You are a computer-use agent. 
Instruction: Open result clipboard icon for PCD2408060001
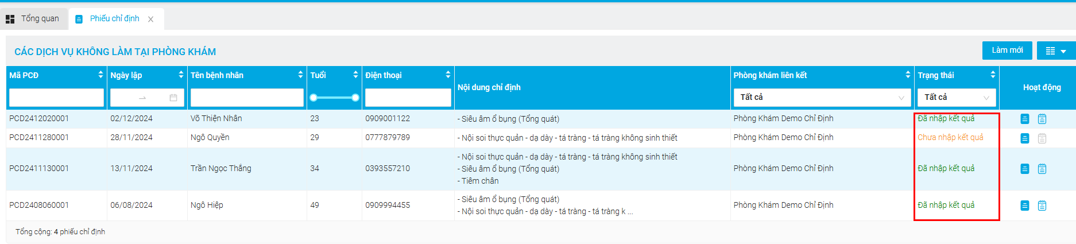click(x=1042, y=206)
